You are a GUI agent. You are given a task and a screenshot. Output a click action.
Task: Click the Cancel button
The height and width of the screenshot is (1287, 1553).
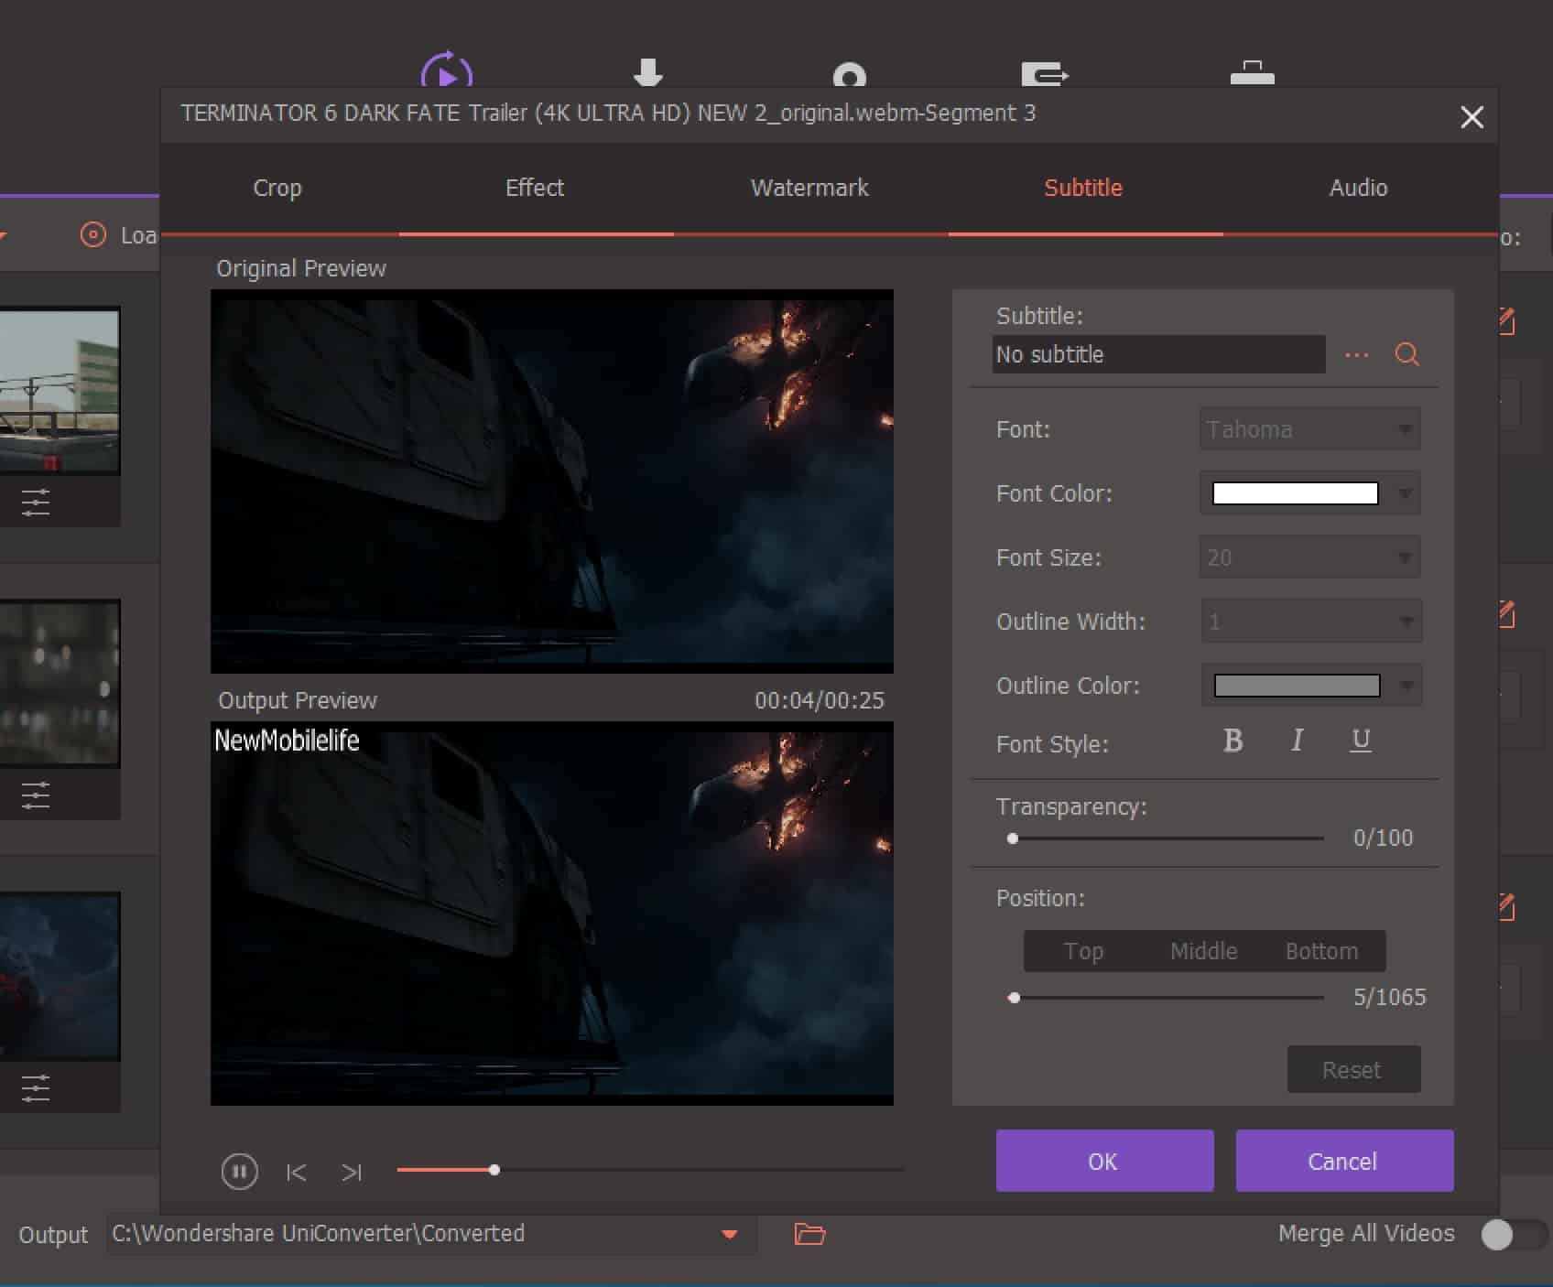tap(1344, 1161)
